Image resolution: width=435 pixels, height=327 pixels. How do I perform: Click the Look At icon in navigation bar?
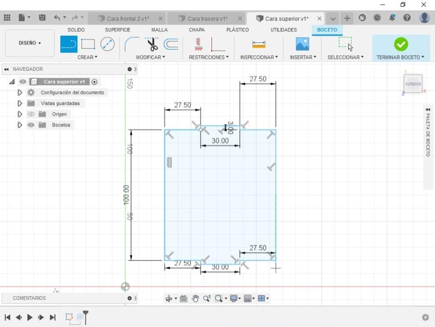pos(184,299)
